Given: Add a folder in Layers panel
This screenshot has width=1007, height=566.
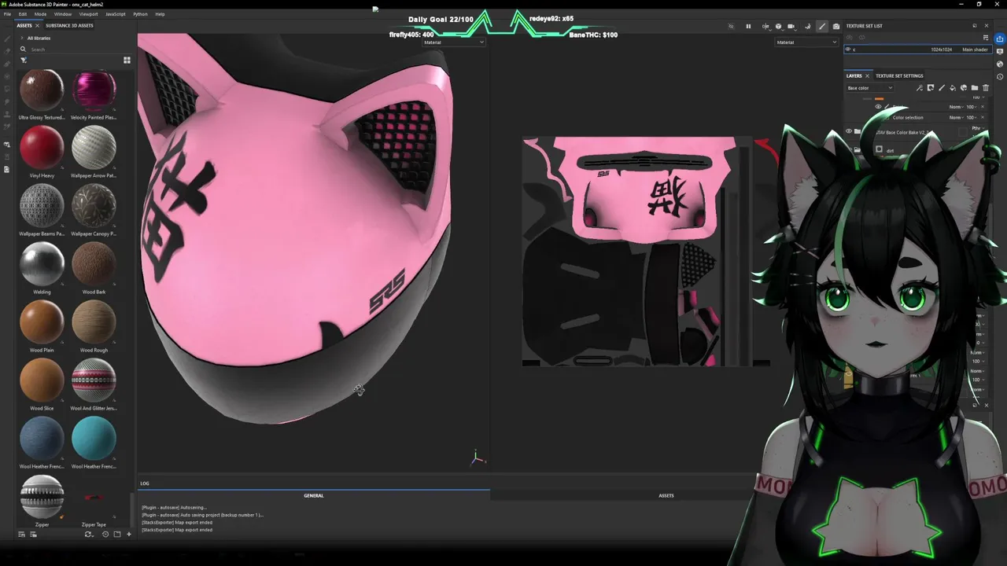Looking at the screenshot, I should pos(975,87).
